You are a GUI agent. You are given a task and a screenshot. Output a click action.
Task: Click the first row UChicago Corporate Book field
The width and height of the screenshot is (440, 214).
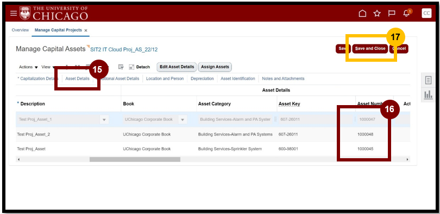click(x=150, y=120)
